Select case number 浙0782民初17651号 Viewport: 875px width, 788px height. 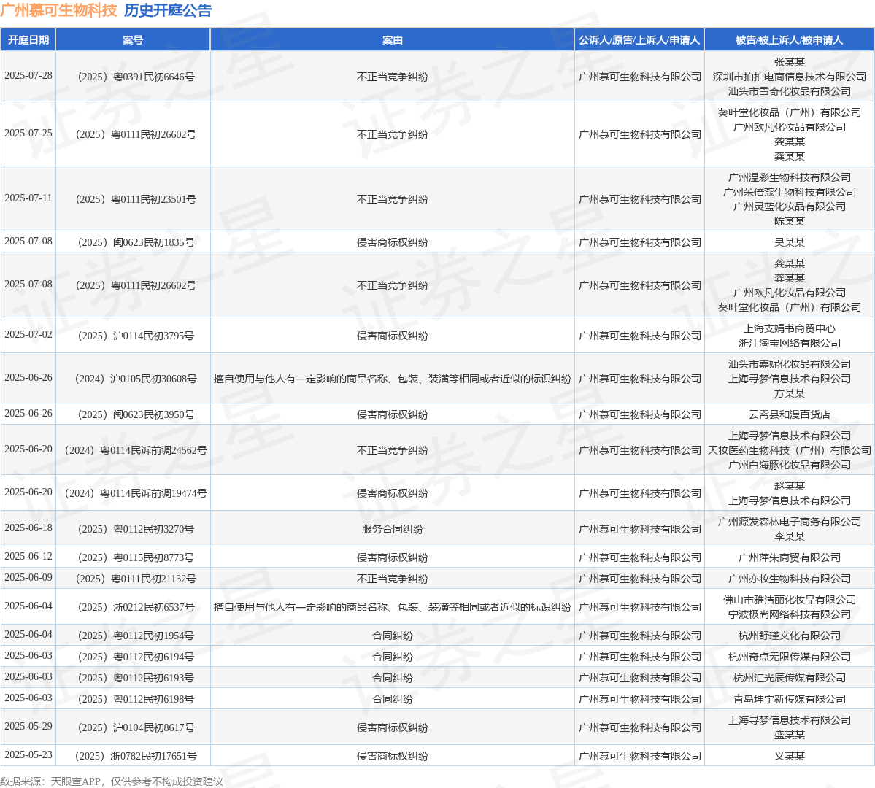click(136, 756)
